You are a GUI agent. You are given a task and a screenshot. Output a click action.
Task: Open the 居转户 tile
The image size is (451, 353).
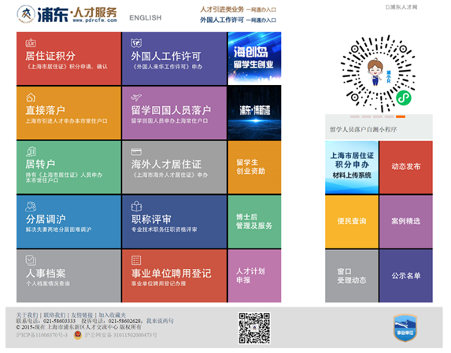[68, 167]
